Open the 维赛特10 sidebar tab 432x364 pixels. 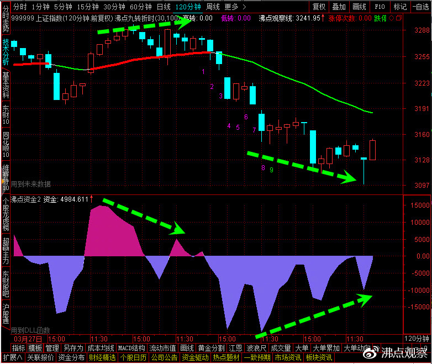pos(6,177)
